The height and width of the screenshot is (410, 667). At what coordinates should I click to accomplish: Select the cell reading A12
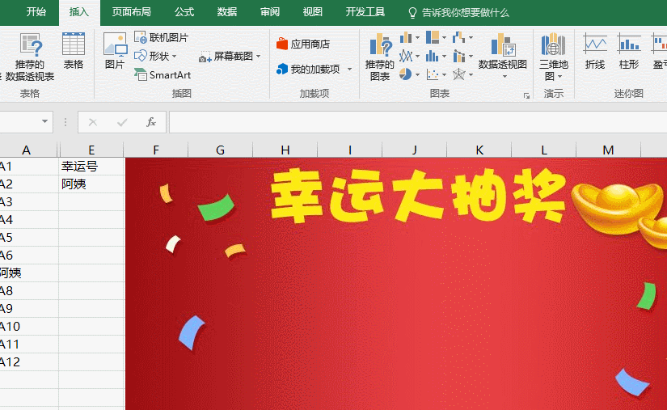(x=29, y=362)
